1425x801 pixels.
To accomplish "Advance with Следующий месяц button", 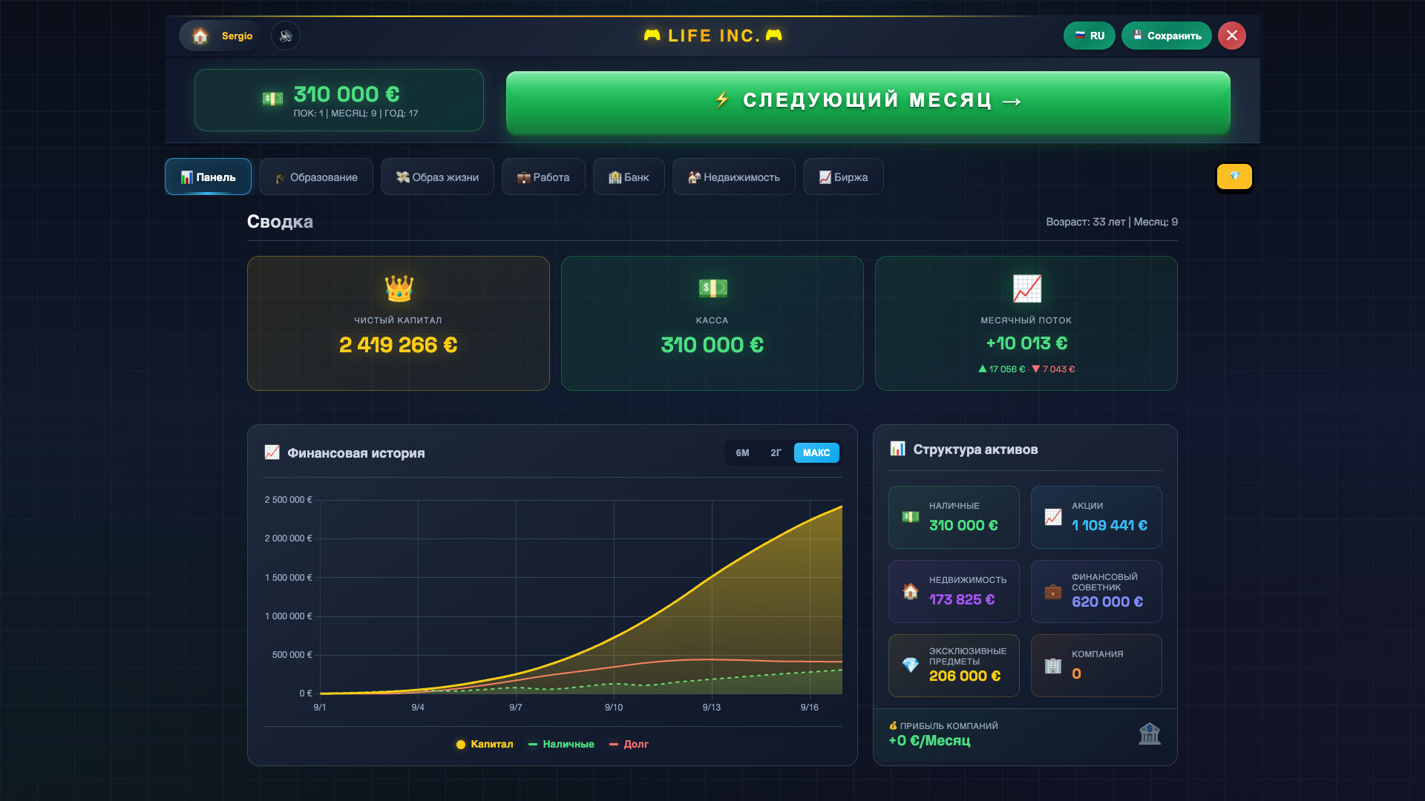I will point(868,102).
